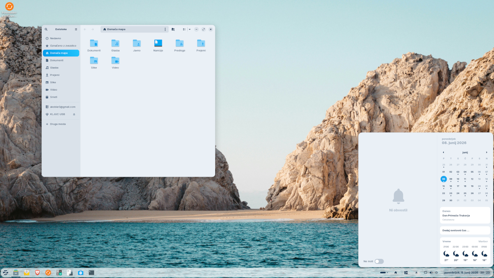Viewport: 494px width, 278px height.
Task: Go to previous month in calendar
Action: (x=443, y=152)
